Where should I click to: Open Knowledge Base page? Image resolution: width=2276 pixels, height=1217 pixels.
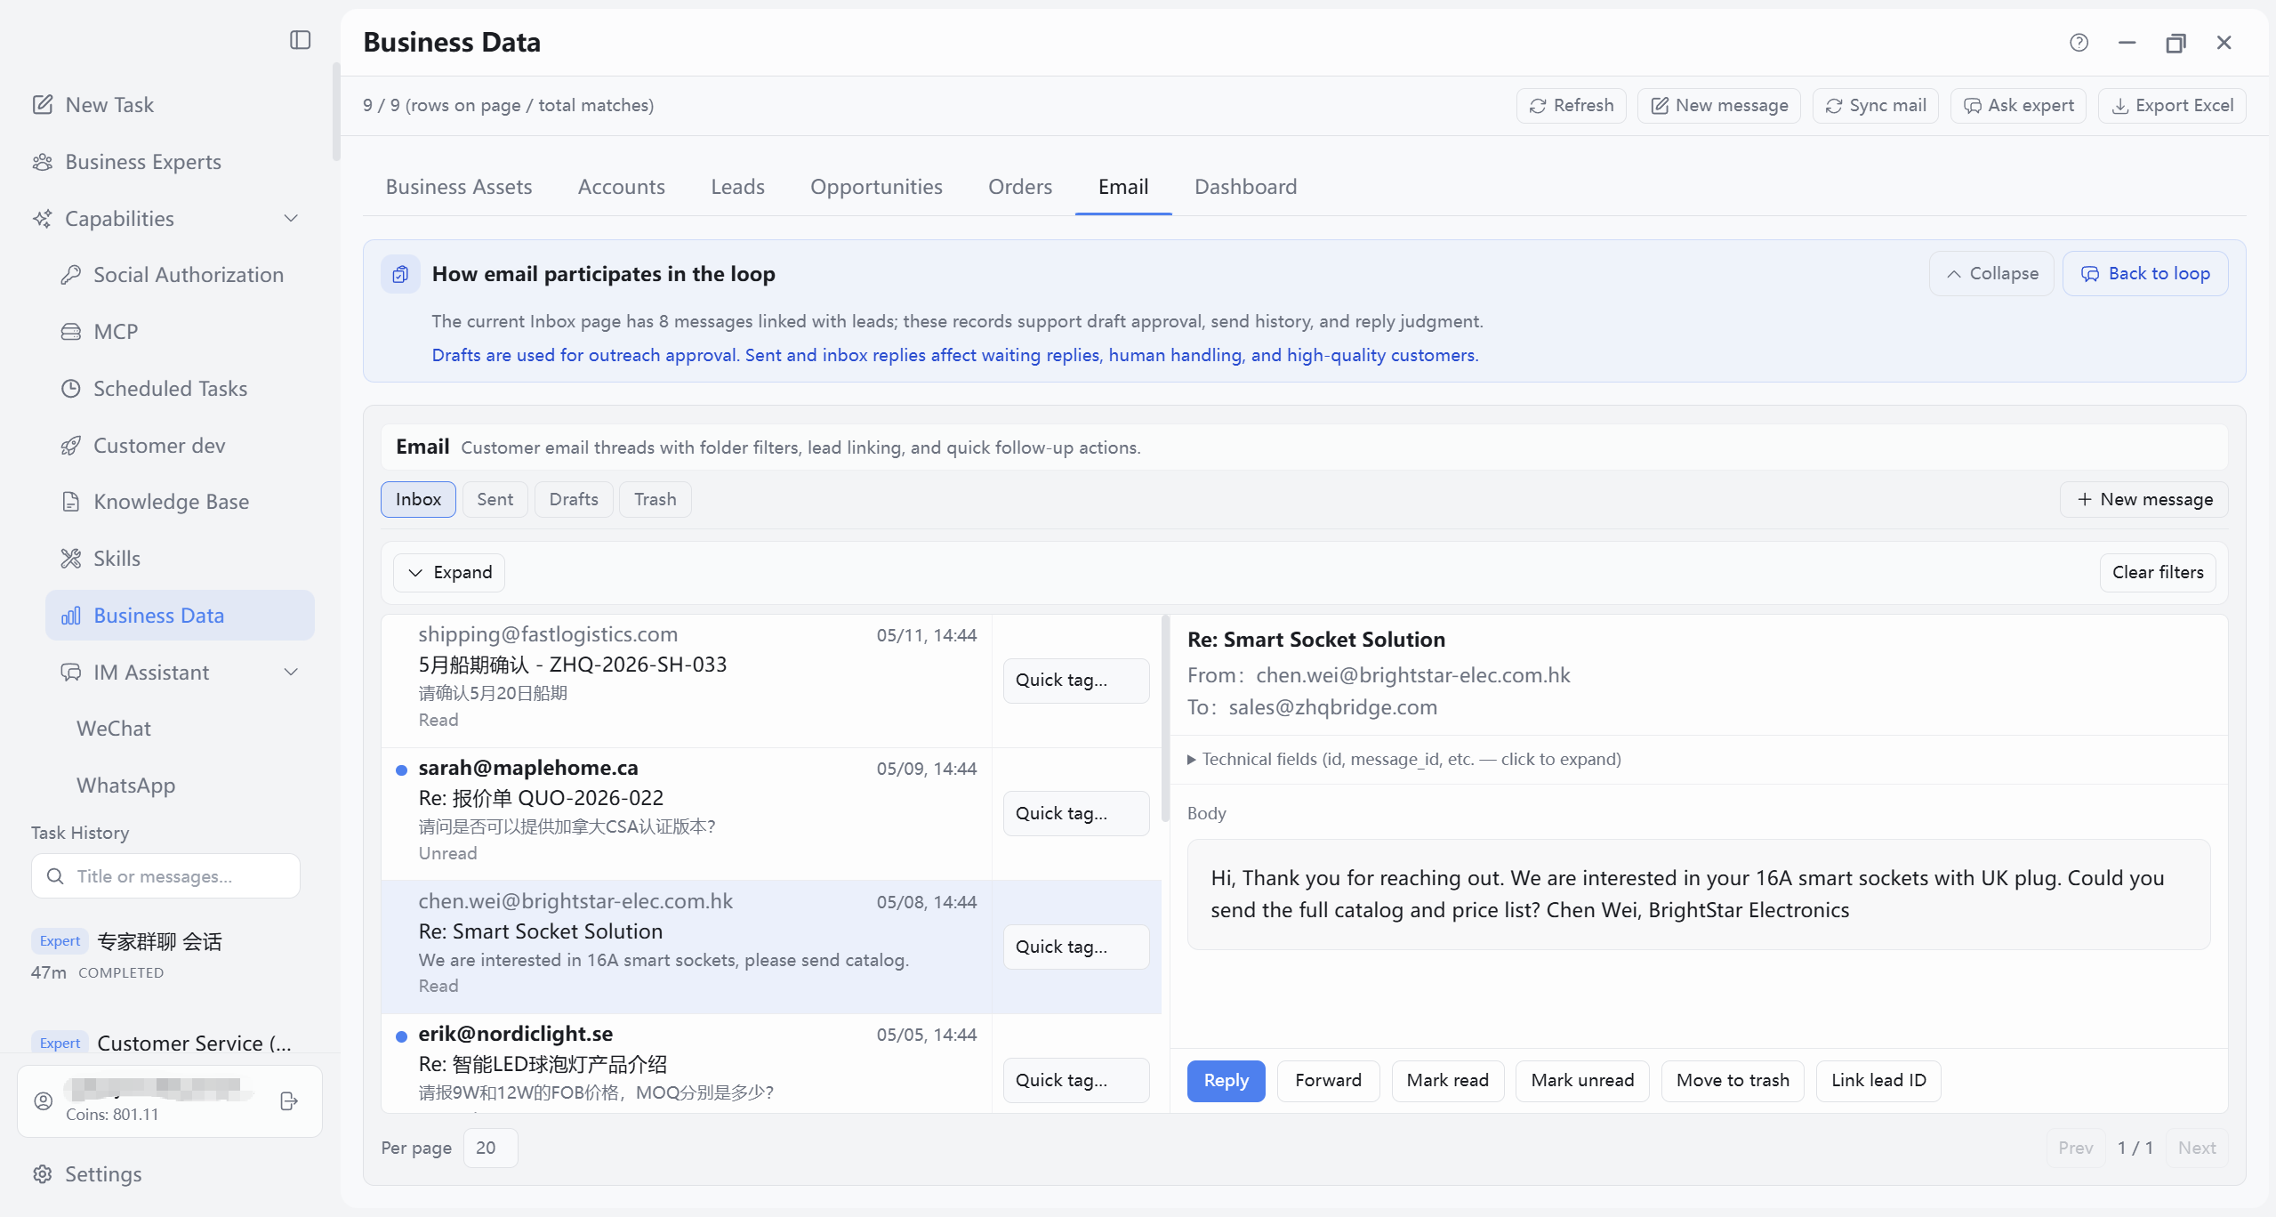click(x=155, y=502)
